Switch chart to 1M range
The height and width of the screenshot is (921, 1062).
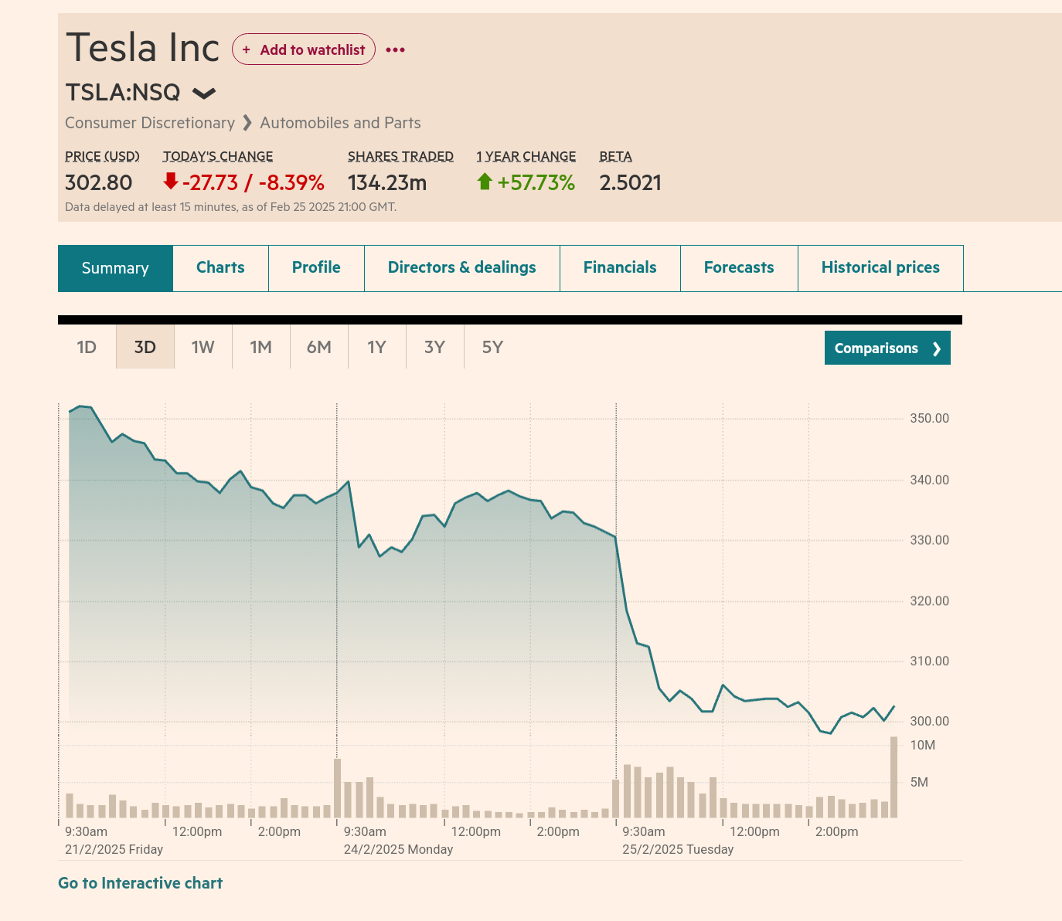click(x=260, y=347)
